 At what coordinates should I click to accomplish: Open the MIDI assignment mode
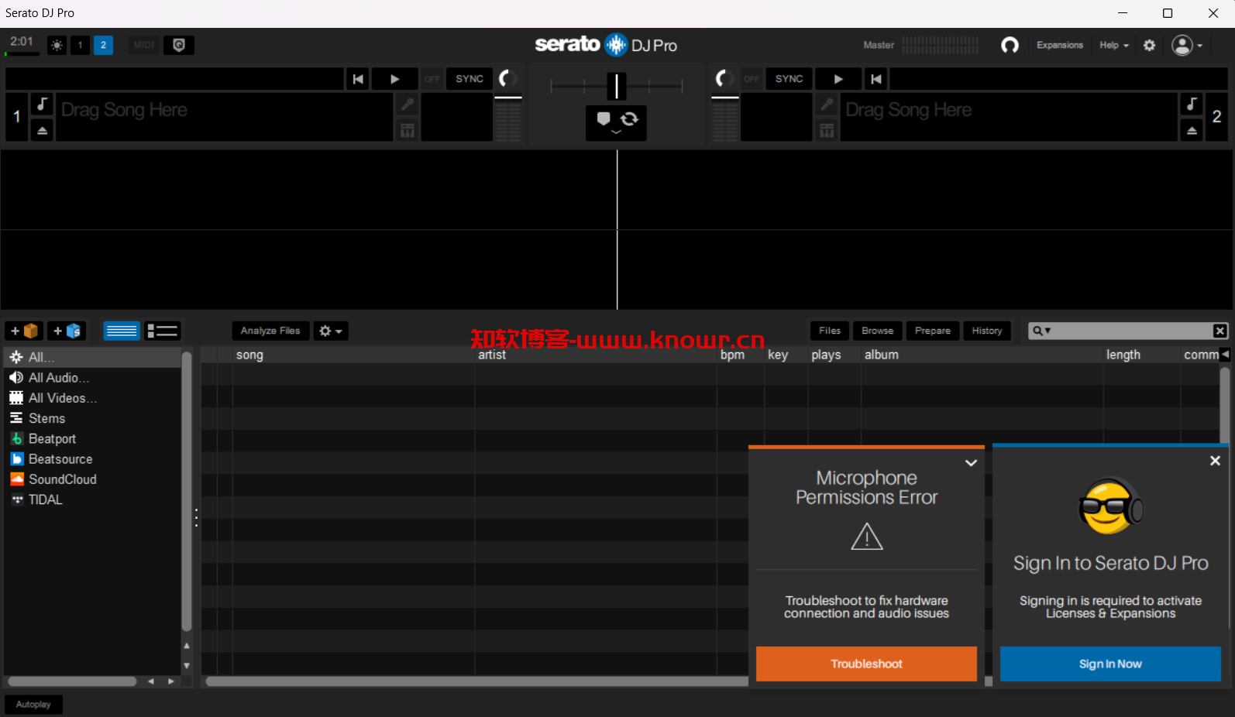(x=143, y=46)
